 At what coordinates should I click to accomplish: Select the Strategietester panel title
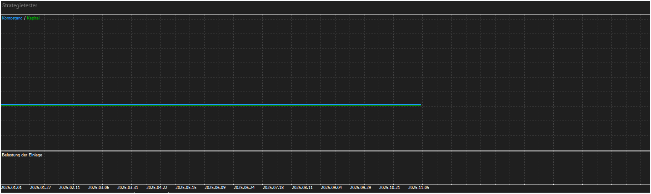tap(20, 6)
